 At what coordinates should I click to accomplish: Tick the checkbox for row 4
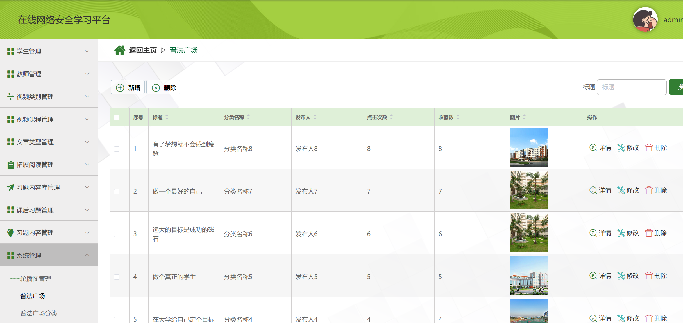click(x=117, y=277)
